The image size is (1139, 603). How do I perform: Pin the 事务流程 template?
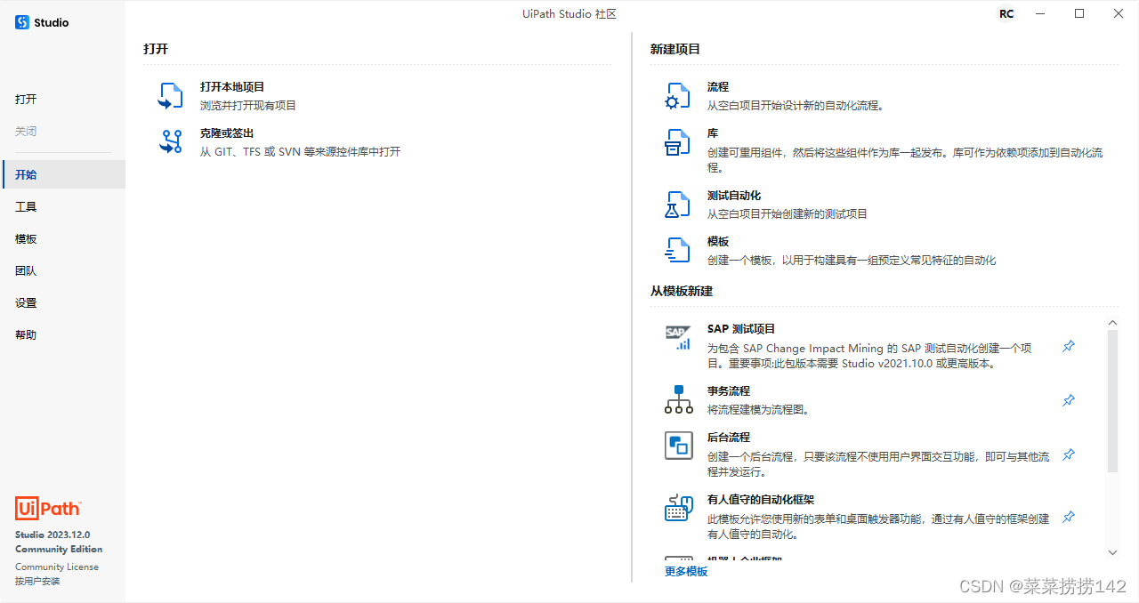[1069, 400]
